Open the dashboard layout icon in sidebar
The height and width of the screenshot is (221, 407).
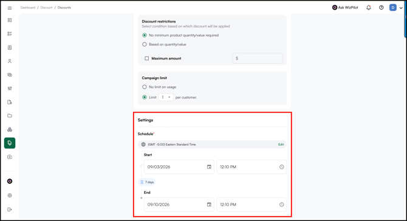tap(10, 20)
